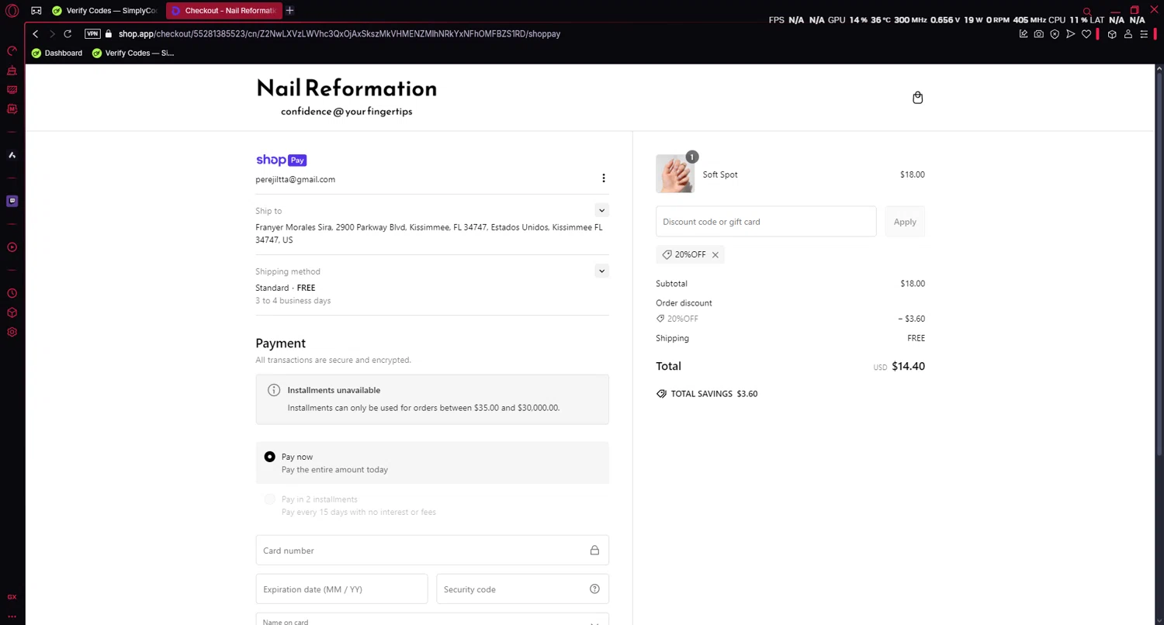Open the Opera GX main menu logo
This screenshot has height=625, width=1164.
(x=12, y=11)
